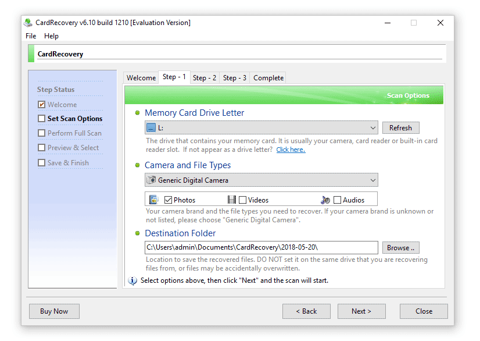Screen dimensions: 480x341
Task: Click the Buy Now button
Action: (54, 311)
